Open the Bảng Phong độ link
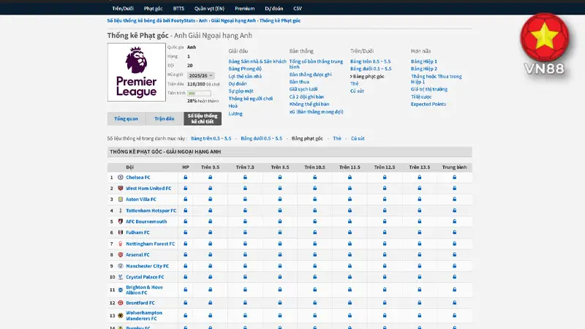 point(245,69)
